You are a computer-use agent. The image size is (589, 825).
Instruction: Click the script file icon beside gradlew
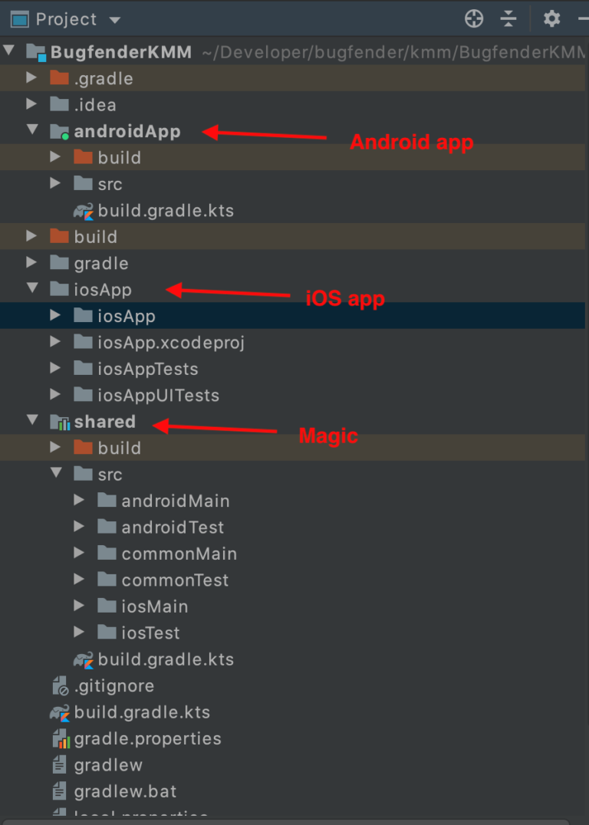pyautogui.click(x=60, y=764)
